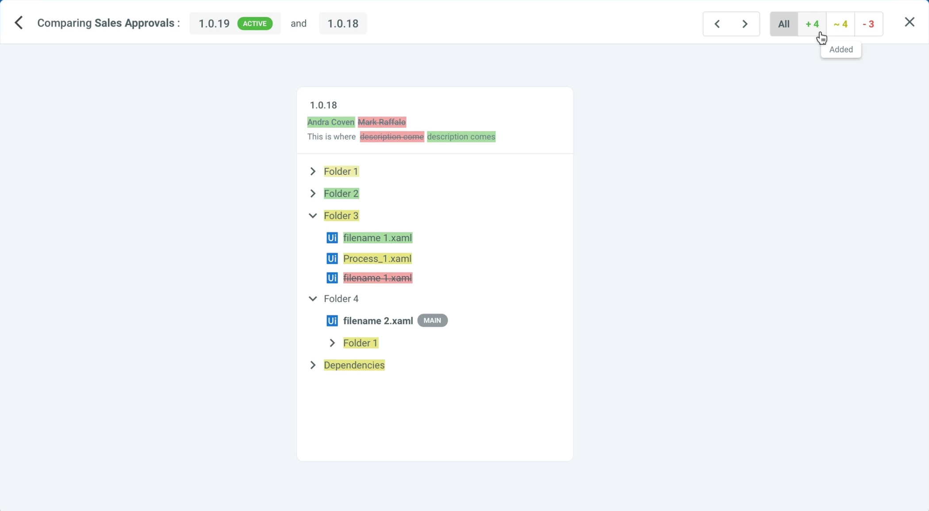Click Ui icon of removed filename 1.xaml

tap(332, 278)
